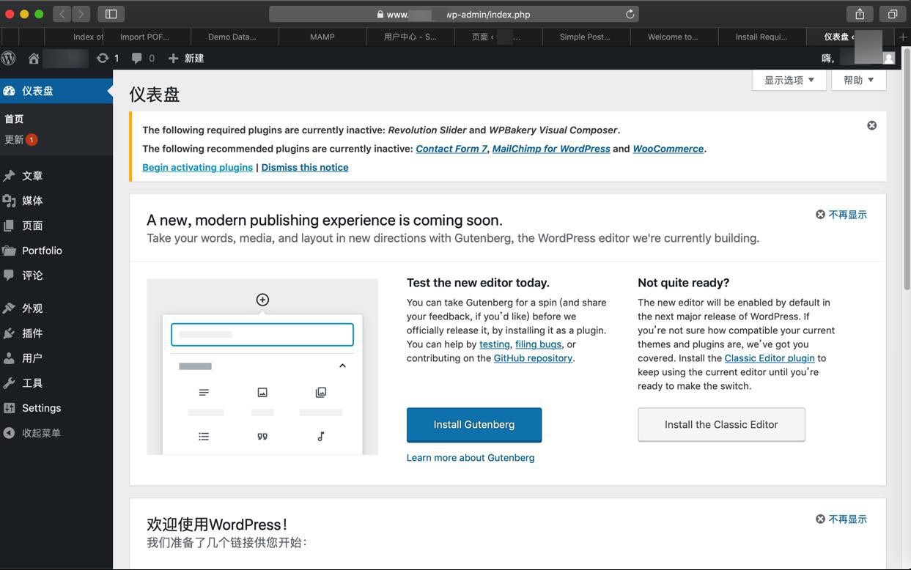The height and width of the screenshot is (570, 911).
Task: Open the Settings menu in sidebar
Action: click(56, 408)
